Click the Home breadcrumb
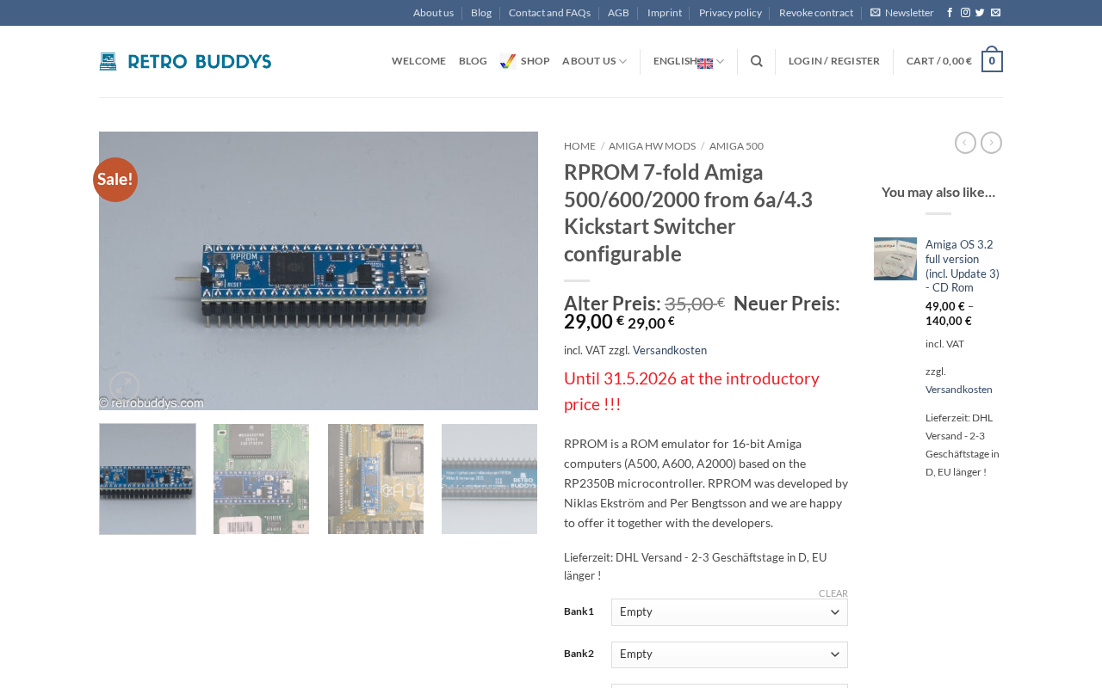This screenshot has width=1102, height=688. (x=579, y=146)
